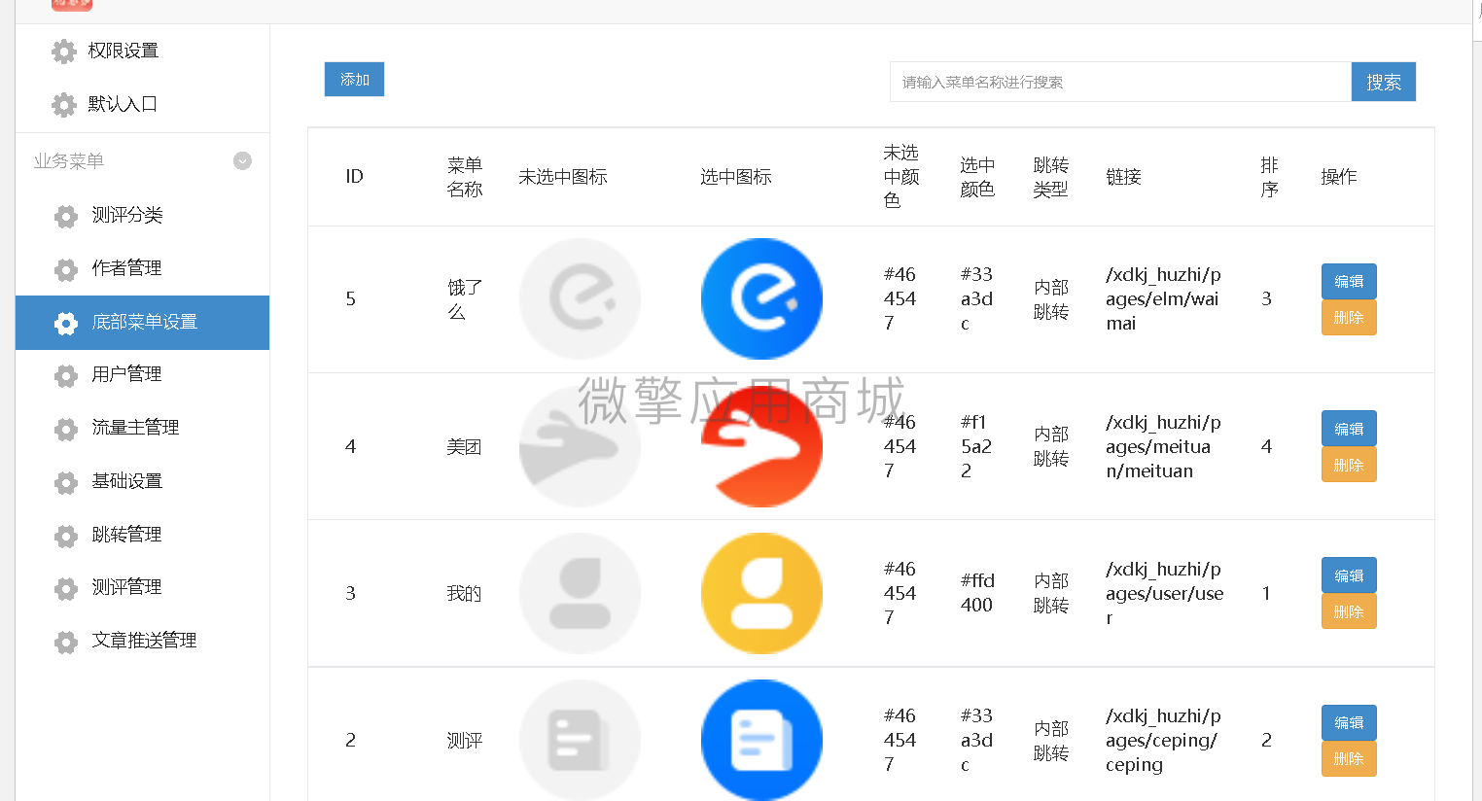1482x801 pixels.
Task: Click 业务菜单 section heading
Action: (x=69, y=161)
